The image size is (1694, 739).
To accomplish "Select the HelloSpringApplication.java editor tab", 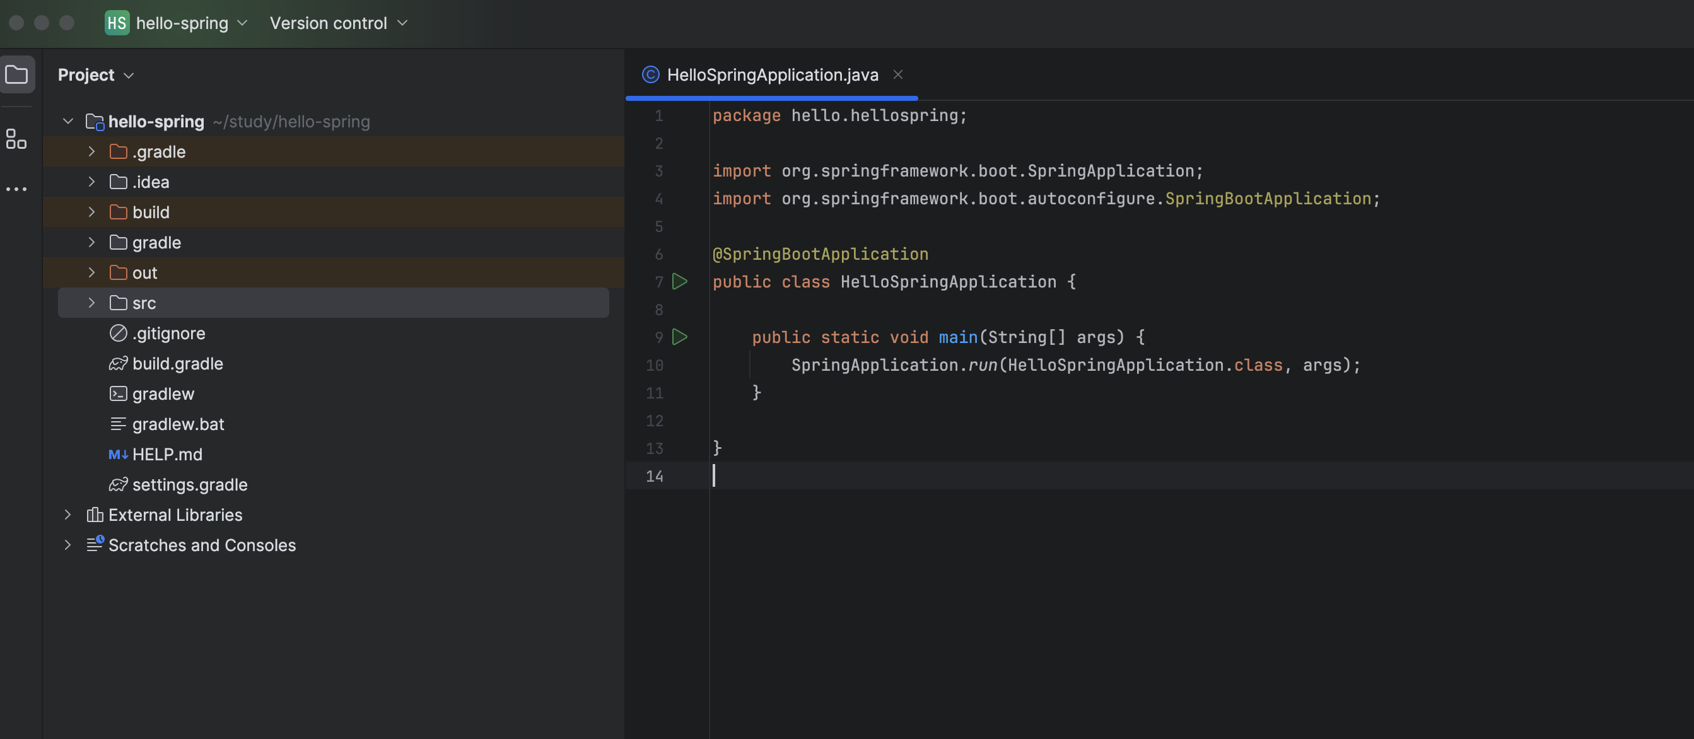I will pos(771,75).
